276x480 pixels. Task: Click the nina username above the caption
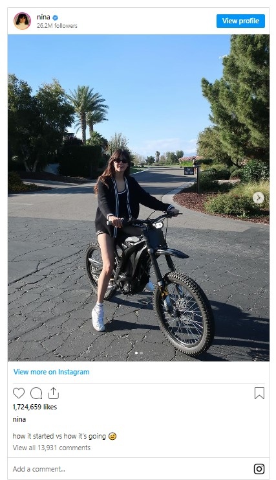click(19, 419)
